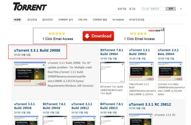Open the uTorrent 3.3.1 Build 29988 thumbnail
Image resolution: width=191 pixels, height=125 pixels.
[x=30, y=74]
